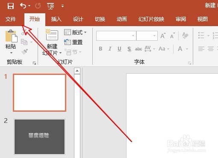This screenshot has height=158, width=218.
Task: Open the 文件 tab
Action: 11,19
